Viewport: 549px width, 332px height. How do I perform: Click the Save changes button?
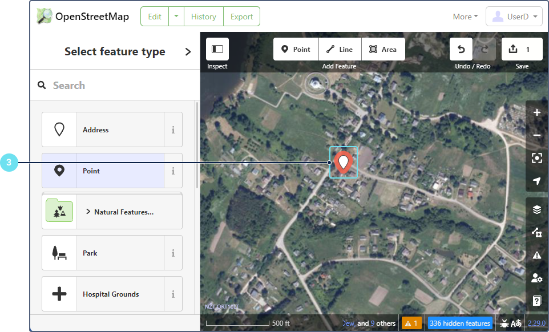pos(522,50)
